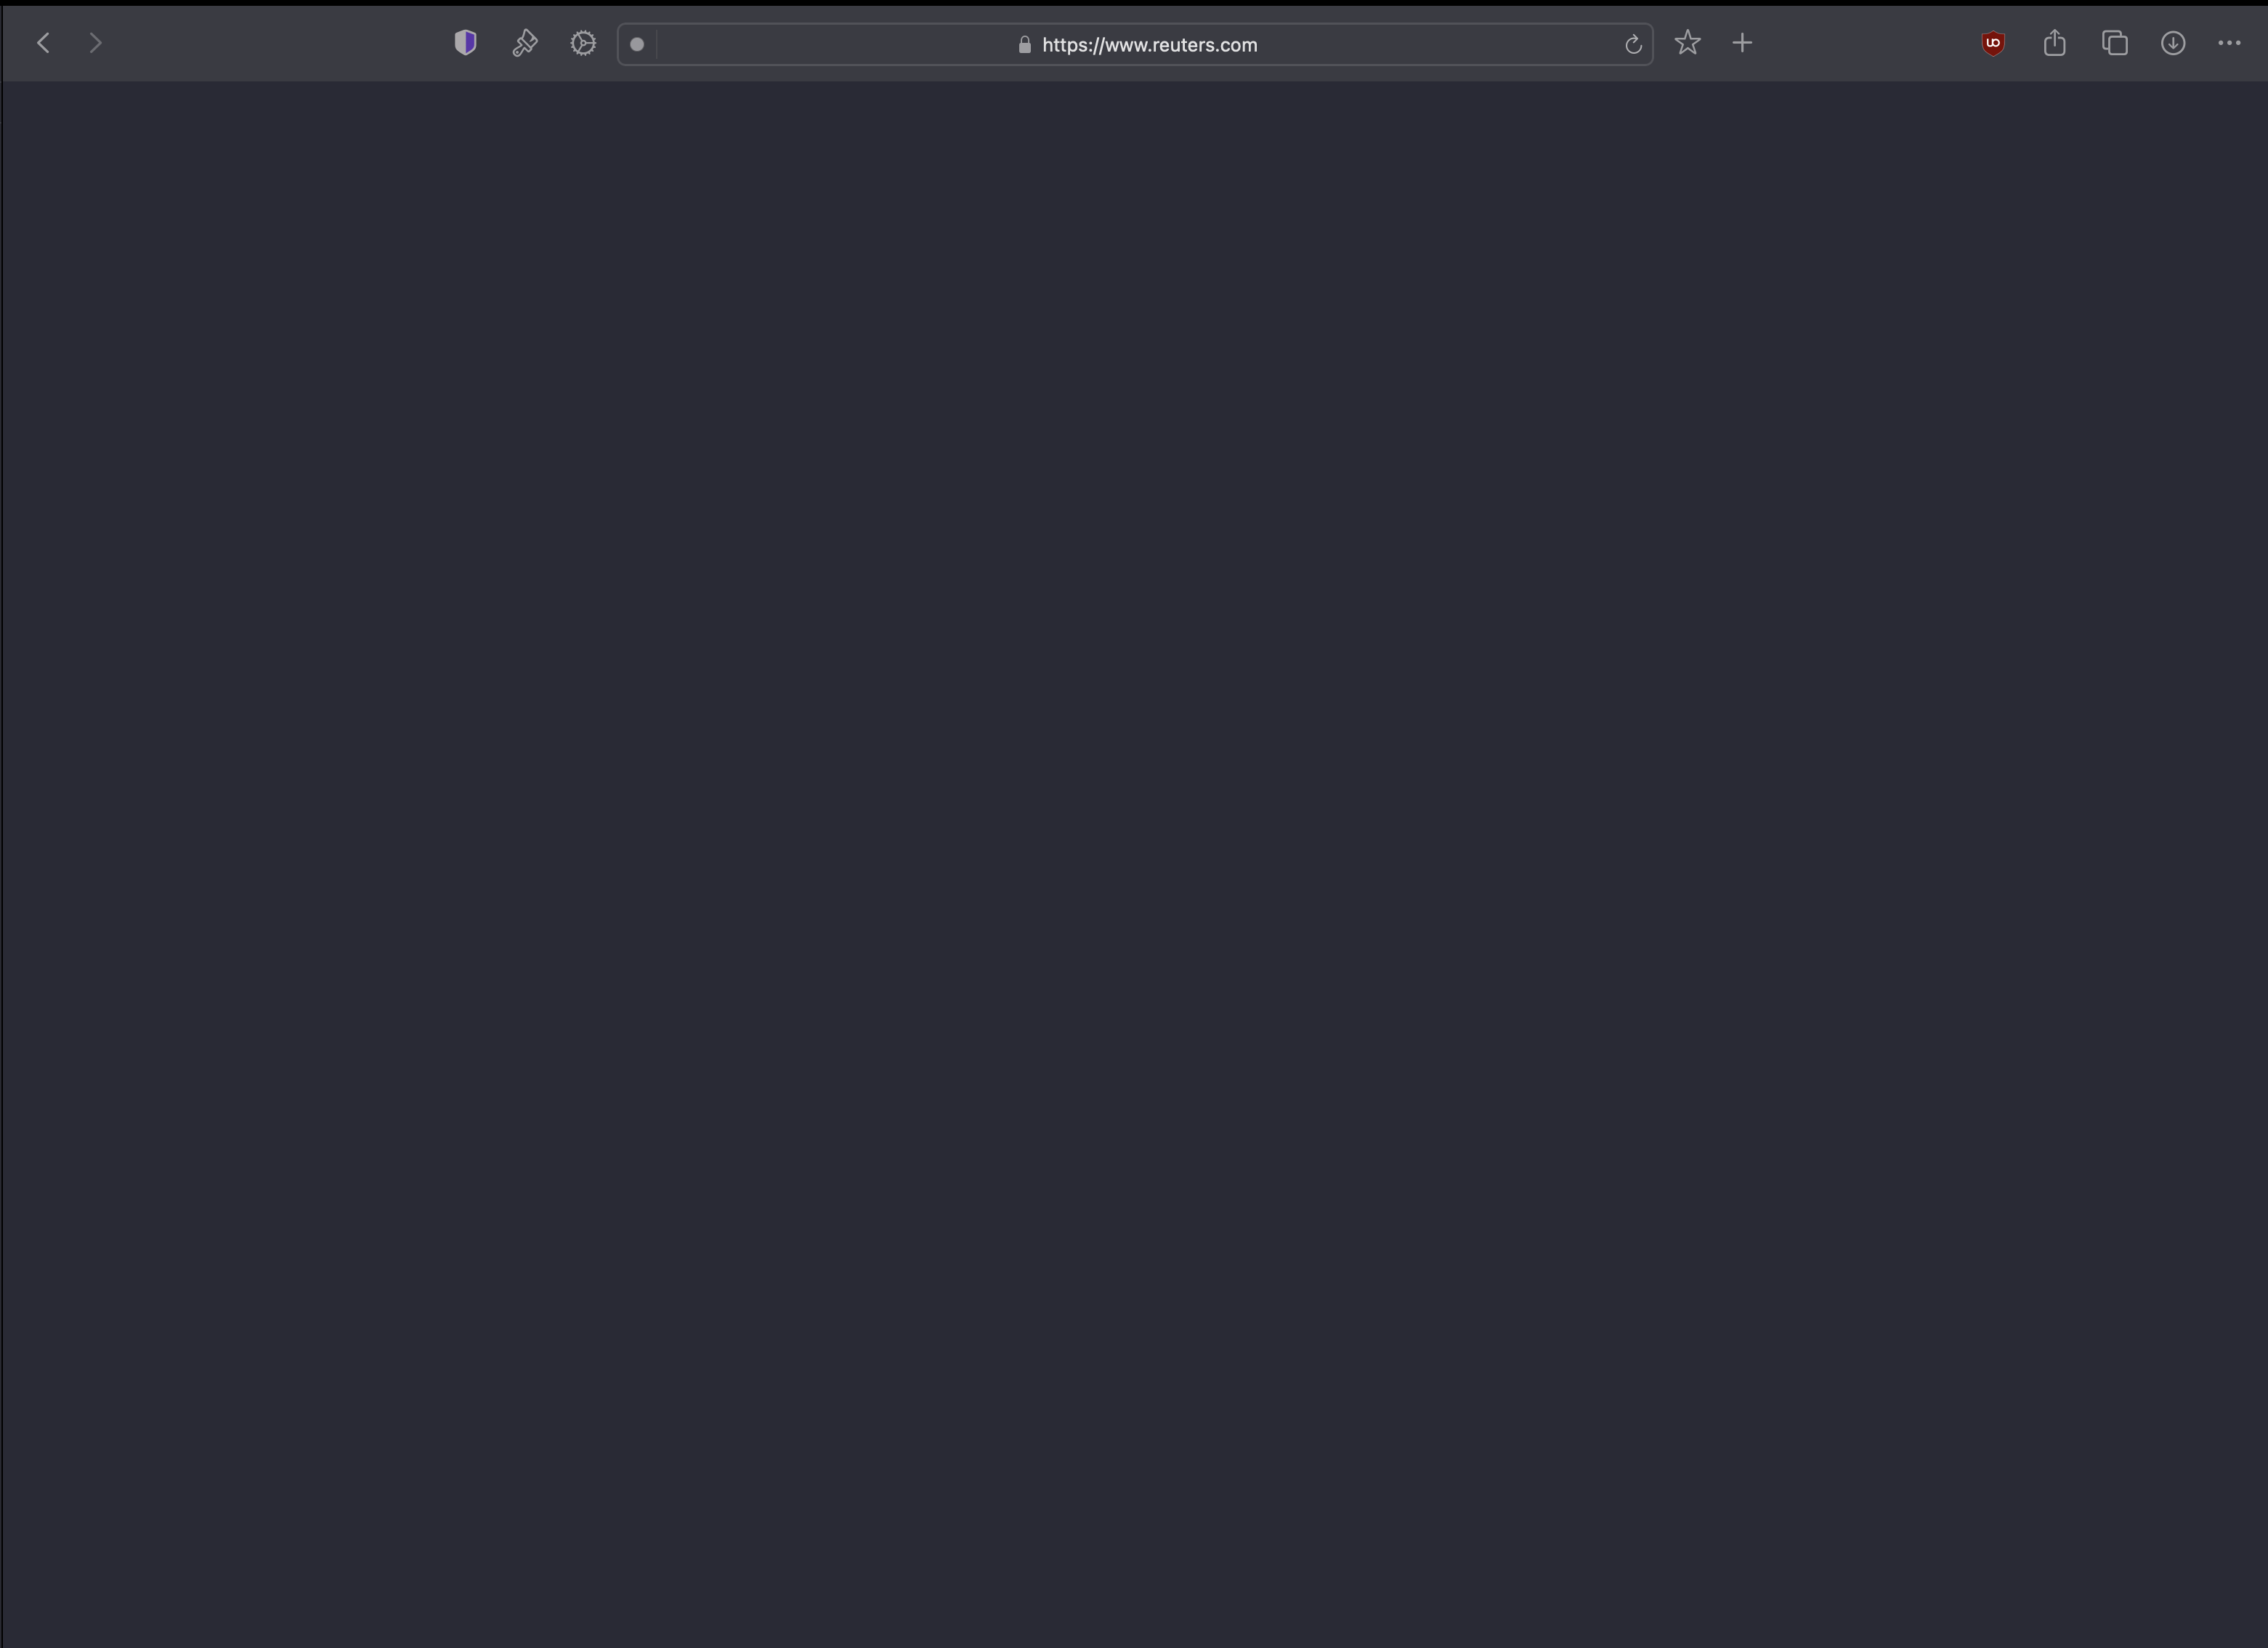Click empty address bar area left of padlock

[830, 45]
